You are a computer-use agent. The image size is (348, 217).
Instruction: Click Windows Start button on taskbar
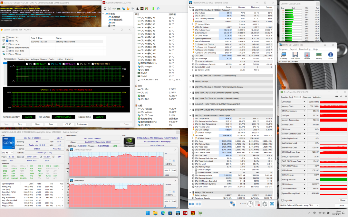coord(148,213)
